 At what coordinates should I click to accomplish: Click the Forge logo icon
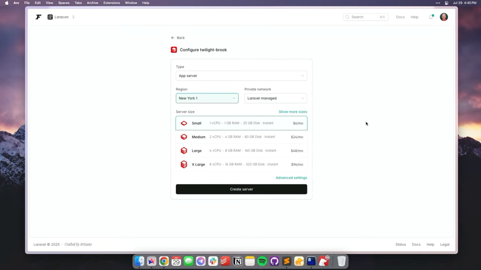coord(38,17)
